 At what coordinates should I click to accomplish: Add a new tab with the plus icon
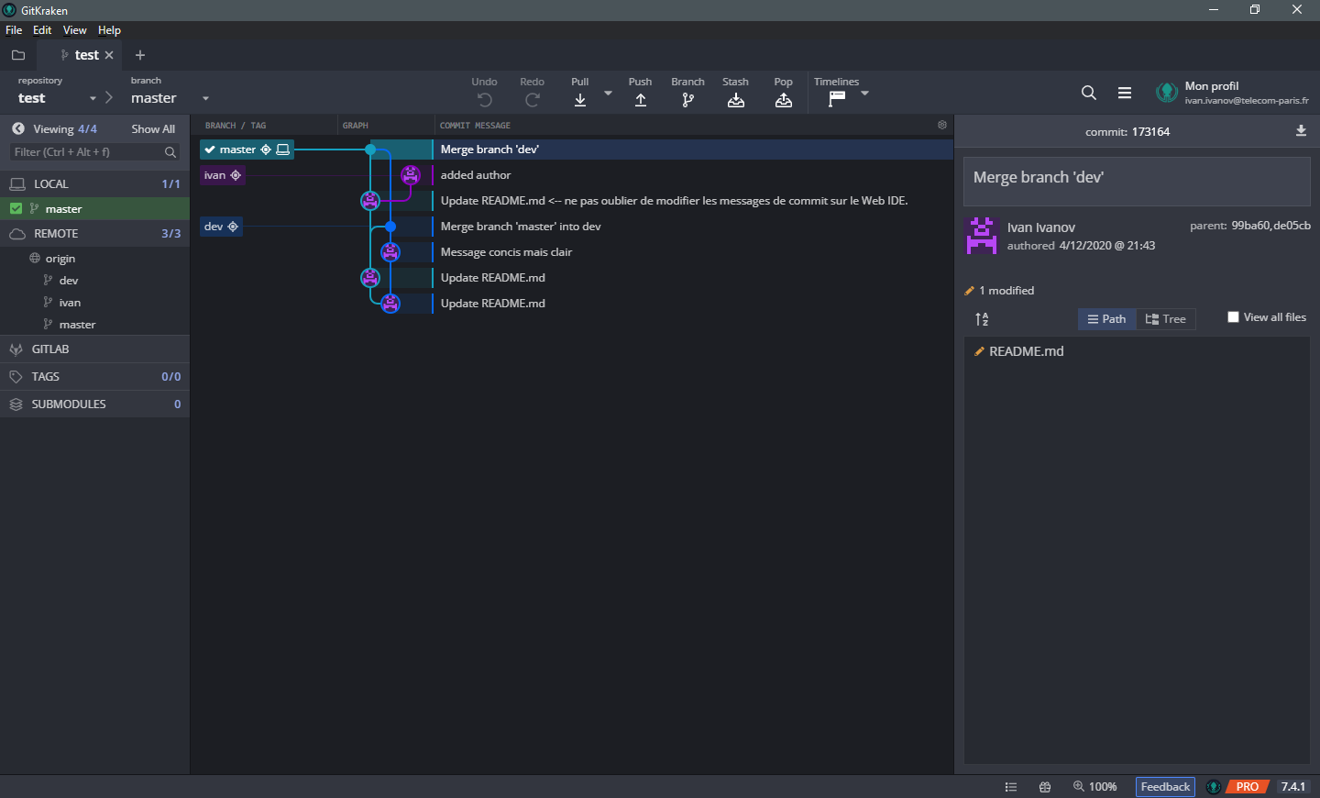coord(140,55)
